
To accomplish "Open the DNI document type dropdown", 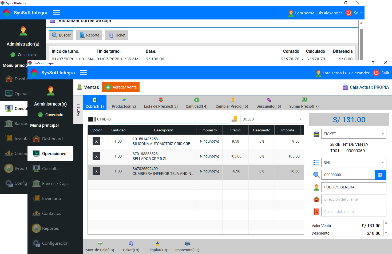I will pos(354,163).
